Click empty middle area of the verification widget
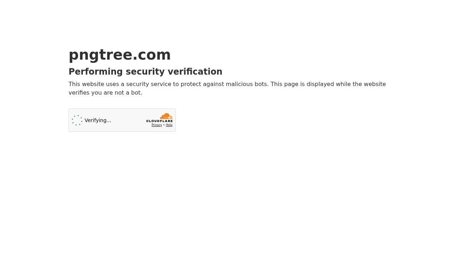 coord(129,120)
